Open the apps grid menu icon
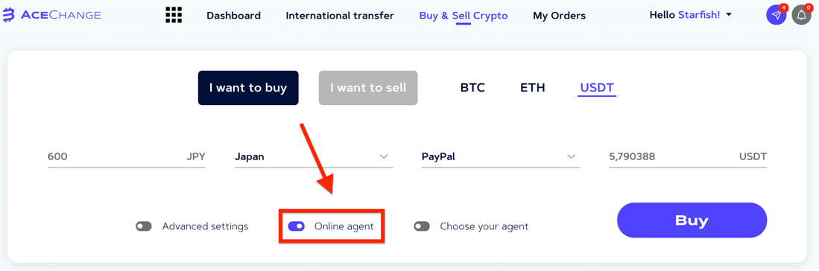The height and width of the screenshot is (271, 819). pyautogui.click(x=174, y=15)
